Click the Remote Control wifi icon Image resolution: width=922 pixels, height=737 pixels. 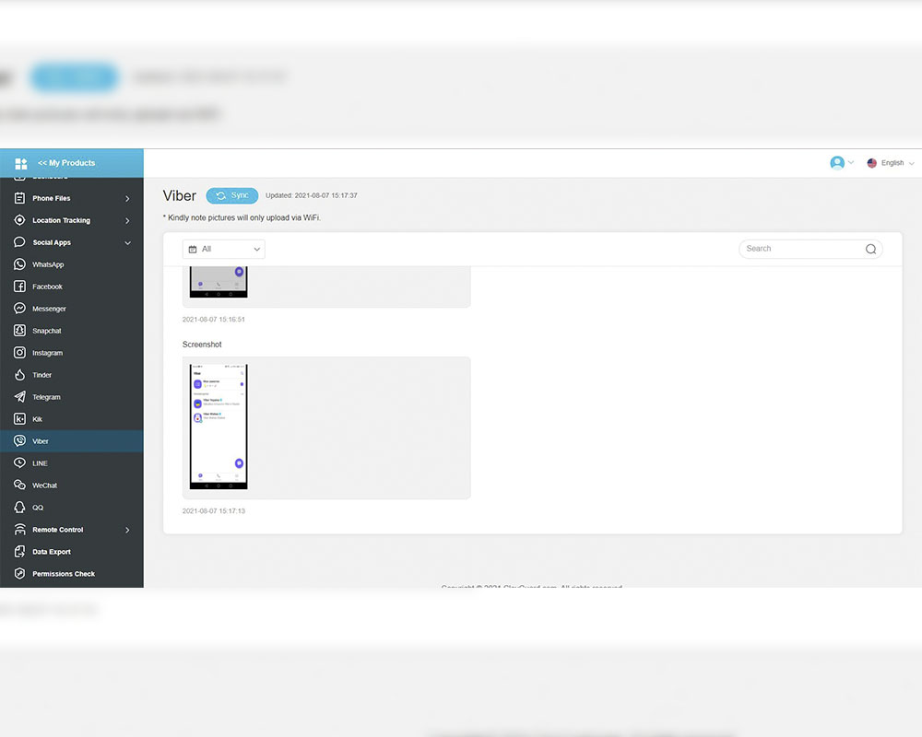click(x=19, y=529)
